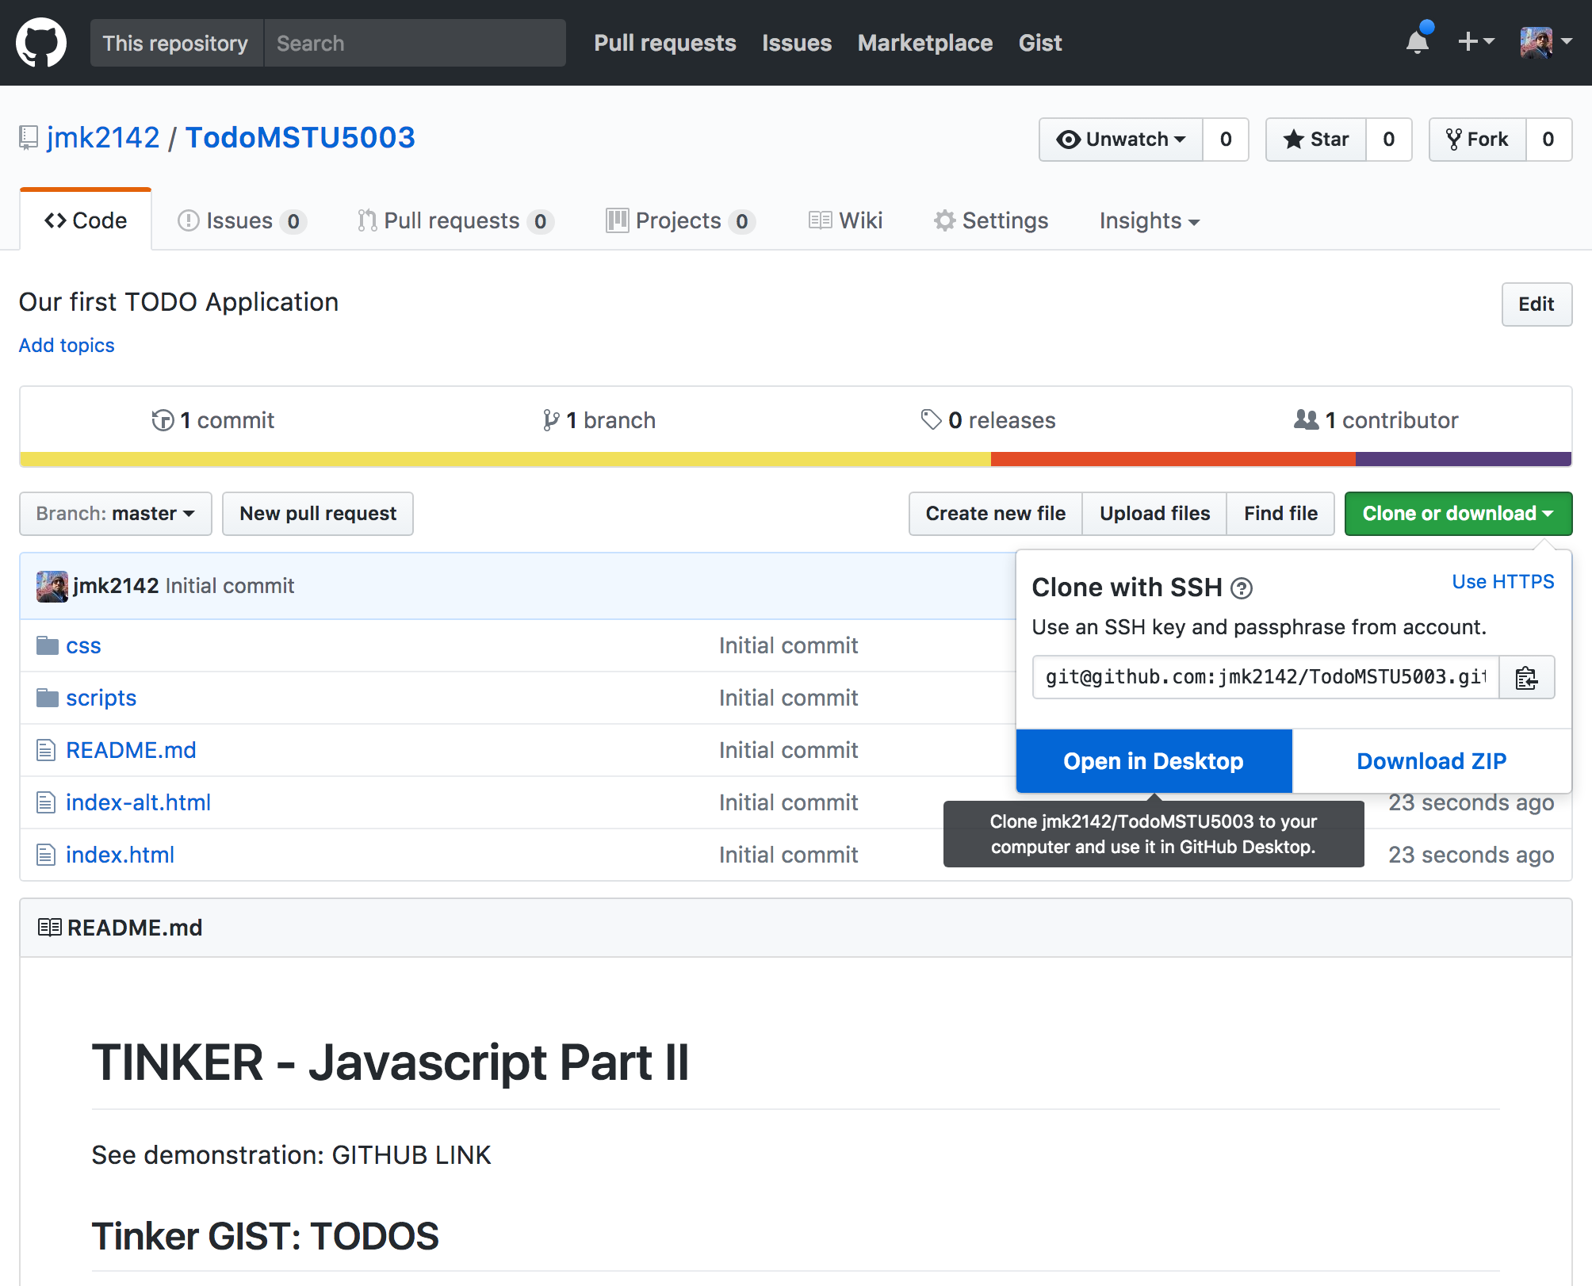Viewport: 1592px width, 1286px height.
Task: Click the Wiki book icon
Action: [x=820, y=220]
